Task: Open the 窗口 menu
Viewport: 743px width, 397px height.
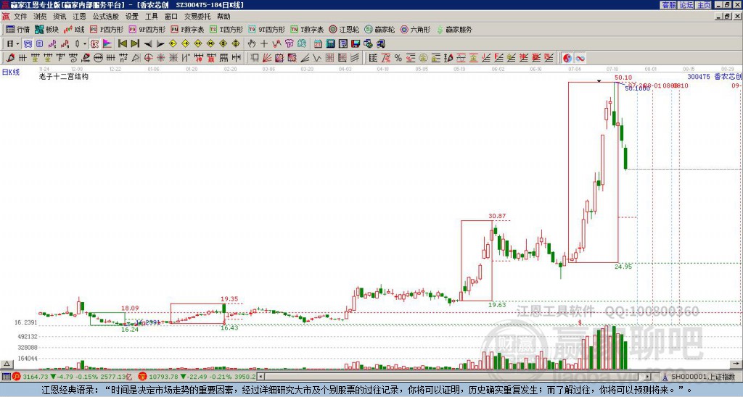Action: click(171, 17)
